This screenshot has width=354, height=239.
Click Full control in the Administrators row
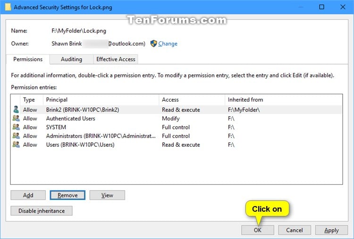(x=176, y=136)
